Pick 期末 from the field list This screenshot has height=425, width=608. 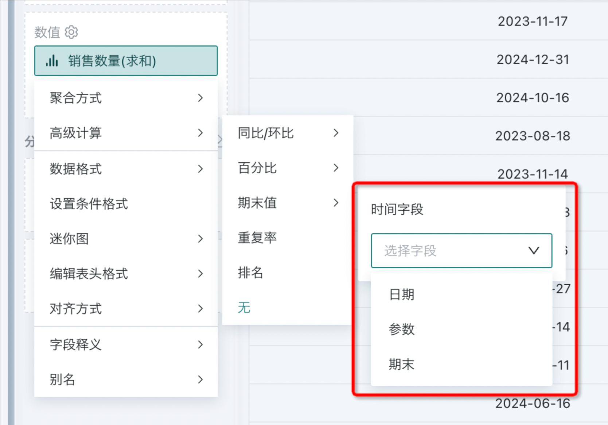click(x=461, y=364)
